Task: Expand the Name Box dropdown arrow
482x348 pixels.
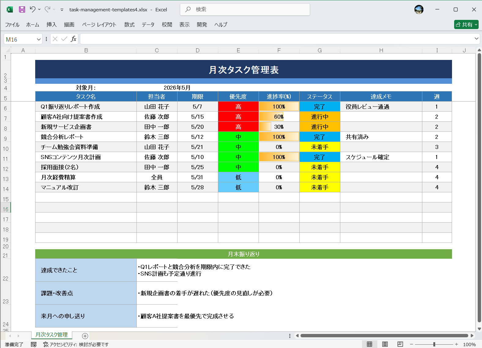Action: pos(39,39)
